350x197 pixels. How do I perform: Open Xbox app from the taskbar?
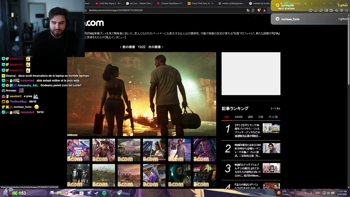click(119, 193)
